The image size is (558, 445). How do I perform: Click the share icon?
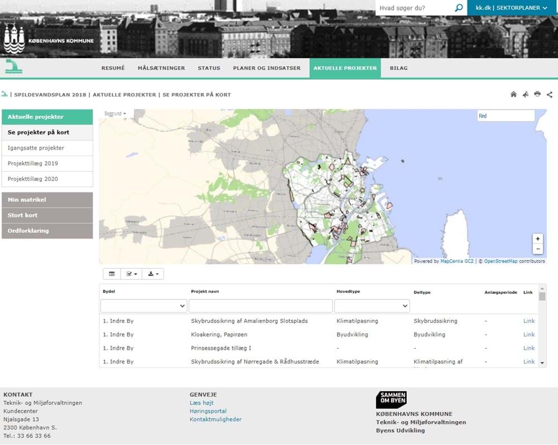pos(550,94)
